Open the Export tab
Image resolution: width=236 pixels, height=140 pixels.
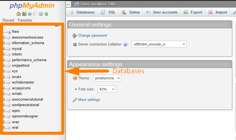193,12
